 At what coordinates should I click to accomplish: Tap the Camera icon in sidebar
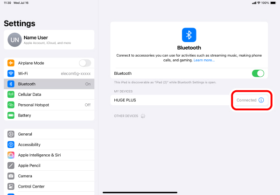click(11, 176)
